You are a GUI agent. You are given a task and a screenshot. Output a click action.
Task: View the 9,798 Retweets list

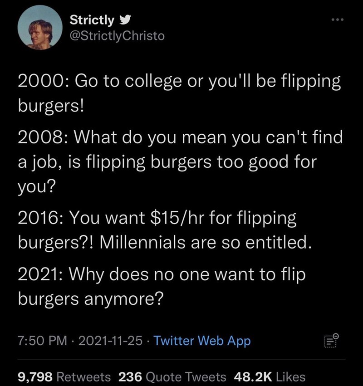coord(64,376)
